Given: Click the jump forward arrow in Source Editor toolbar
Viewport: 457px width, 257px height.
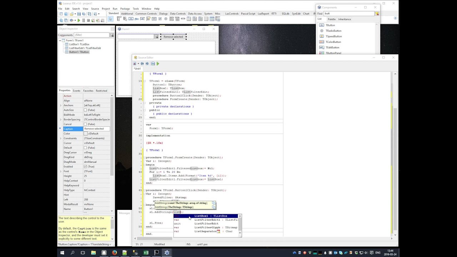Looking at the screenshot, I should pos(147,64).
